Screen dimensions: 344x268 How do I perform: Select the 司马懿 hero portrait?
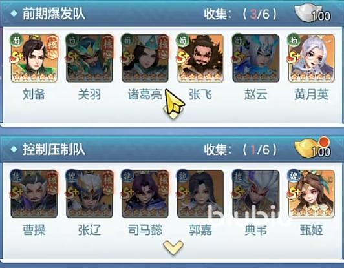tap(145, 194)
